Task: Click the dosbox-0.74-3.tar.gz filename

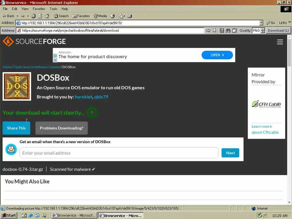Action: coord(23,169)
